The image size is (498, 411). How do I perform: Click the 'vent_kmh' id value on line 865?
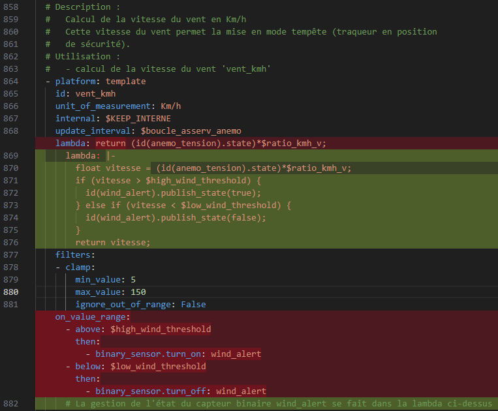tap(95, 94)
